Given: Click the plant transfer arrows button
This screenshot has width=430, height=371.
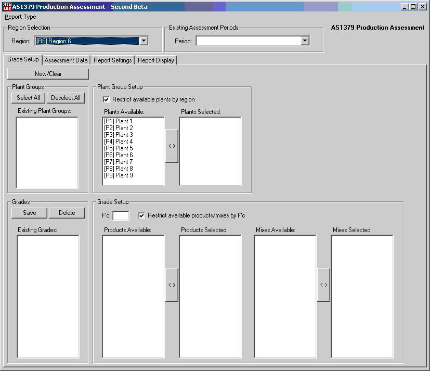Looking at the screenshot, I should click(172, 146).
